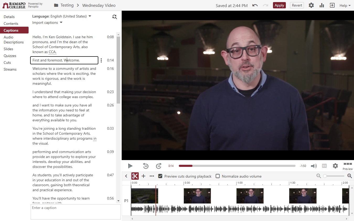Open the Cuts tab

(x=7, y=63)
